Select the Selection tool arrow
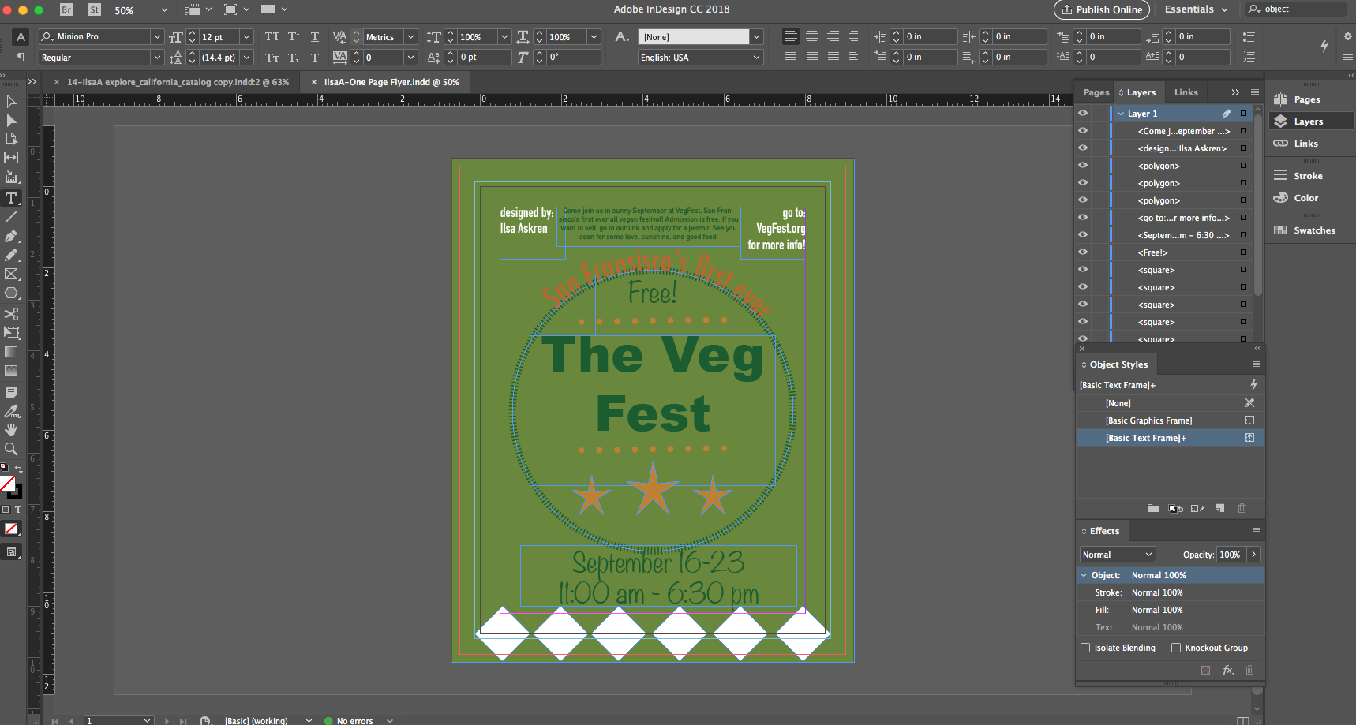The image size is (1356, 725). (x=11, y=101)
